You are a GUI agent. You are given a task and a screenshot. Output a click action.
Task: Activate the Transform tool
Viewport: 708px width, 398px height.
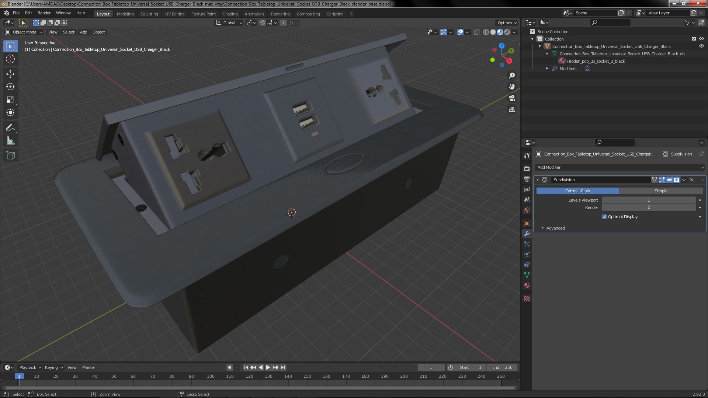coord(10,113)
